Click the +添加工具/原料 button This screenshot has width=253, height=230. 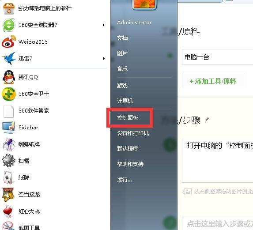coord(213,81)
